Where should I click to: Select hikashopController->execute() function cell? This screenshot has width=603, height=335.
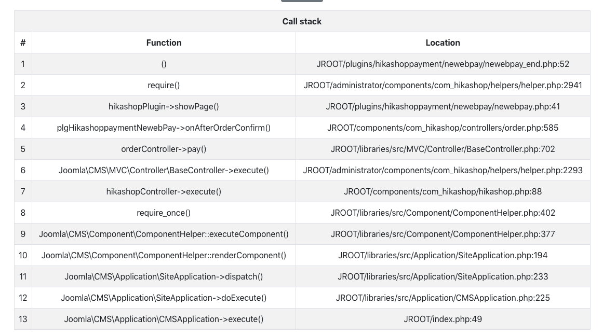click(x=164, y=192)
